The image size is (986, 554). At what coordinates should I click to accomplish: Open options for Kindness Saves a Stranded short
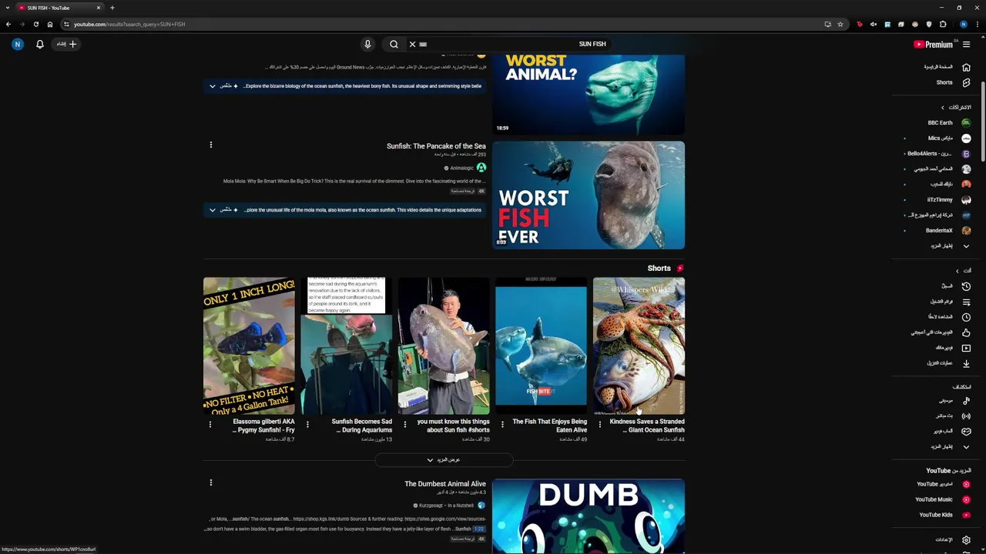[x=600, y=424]
